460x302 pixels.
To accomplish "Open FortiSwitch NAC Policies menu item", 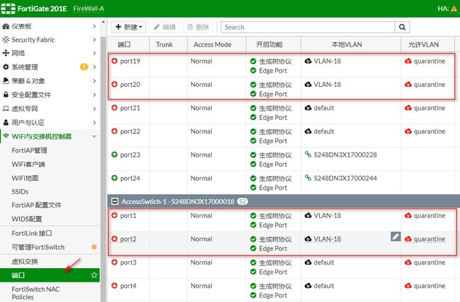I will coord(35,293).
